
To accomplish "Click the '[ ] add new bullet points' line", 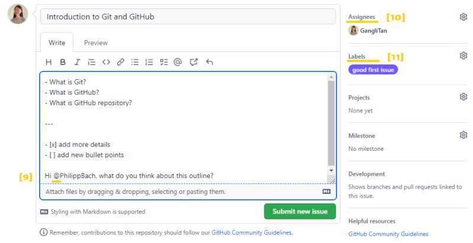I will pos(84,155).
